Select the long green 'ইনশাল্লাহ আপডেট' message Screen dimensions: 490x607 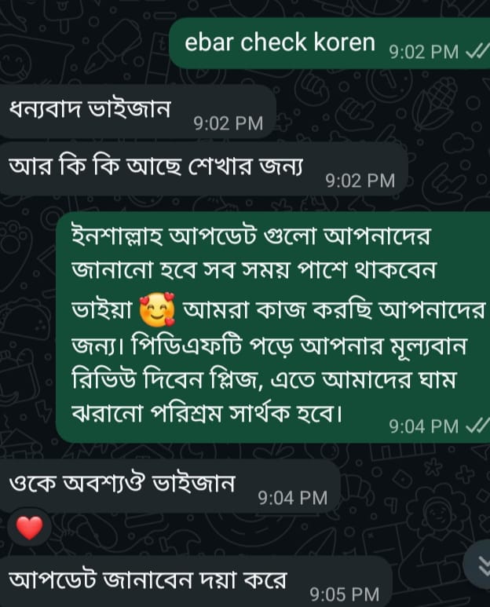pyautogui.click(x=272, y=327)
